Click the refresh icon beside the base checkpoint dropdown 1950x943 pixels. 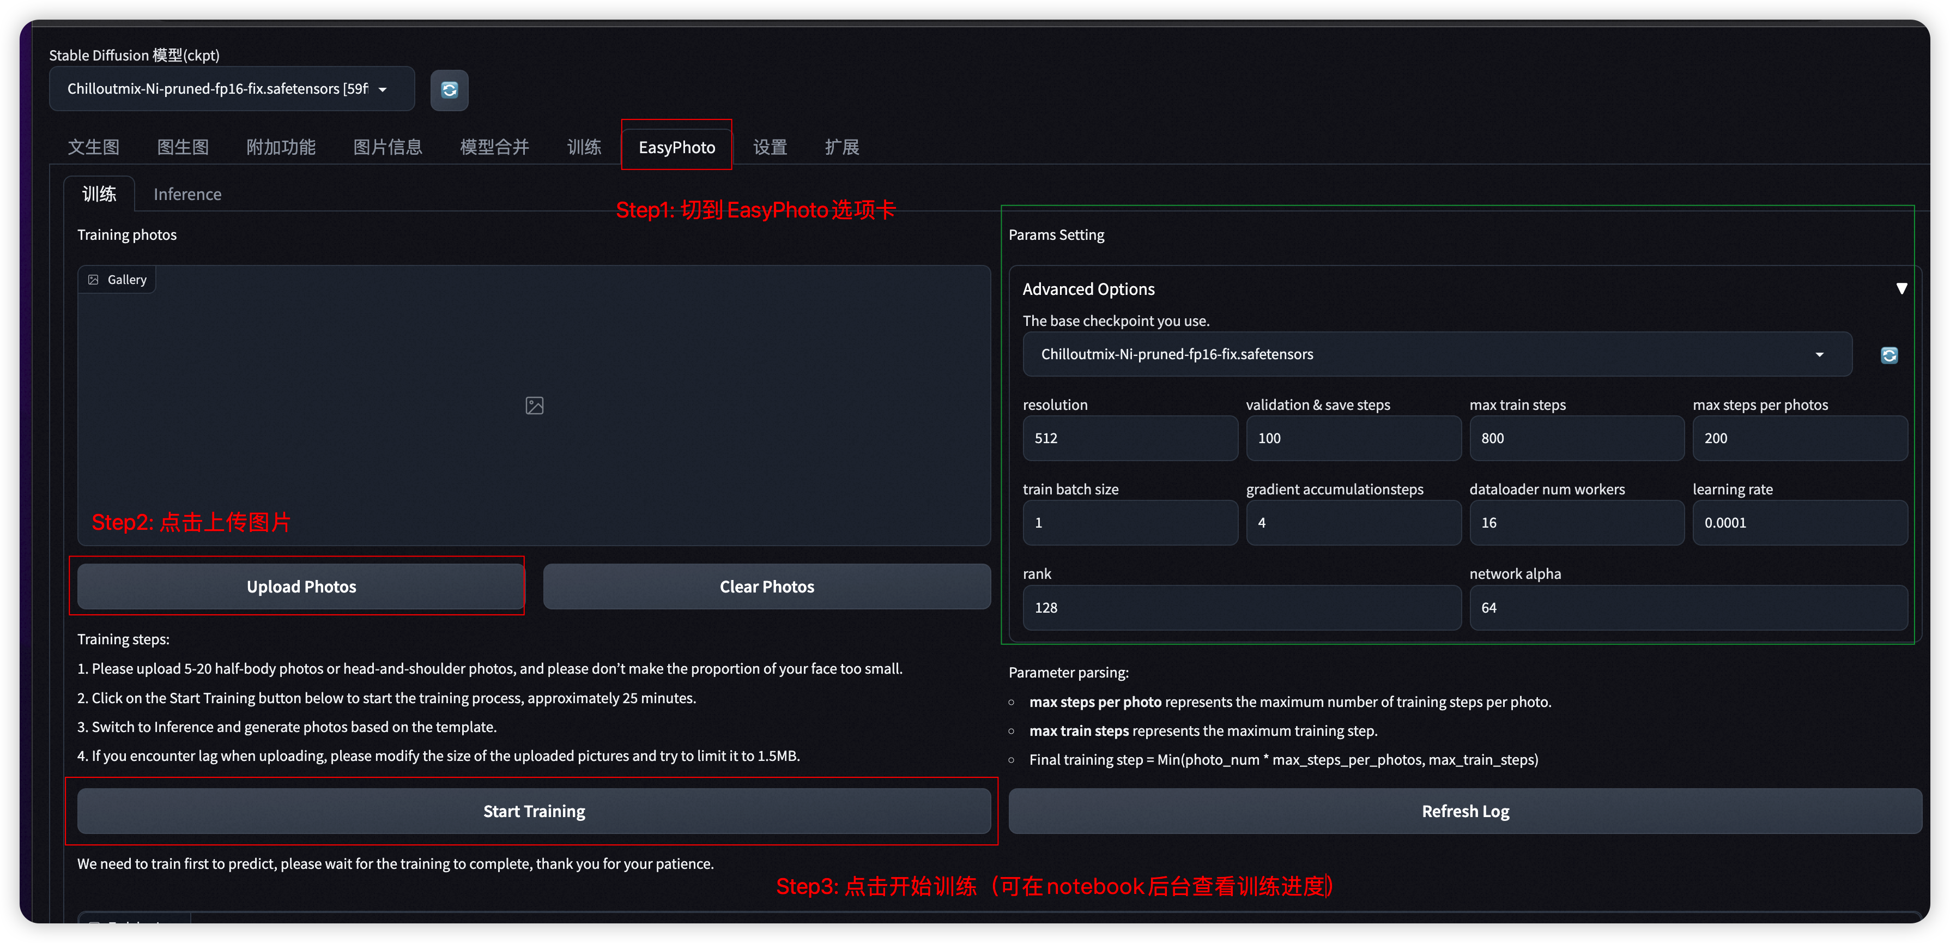tap(1888, 355)
